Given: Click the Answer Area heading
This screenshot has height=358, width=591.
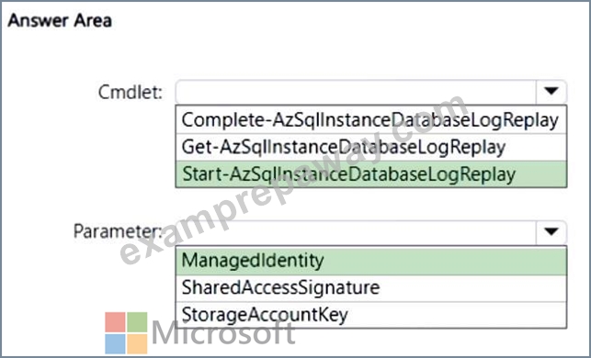Looking at the screenshot, I should (x=60, y=20).
